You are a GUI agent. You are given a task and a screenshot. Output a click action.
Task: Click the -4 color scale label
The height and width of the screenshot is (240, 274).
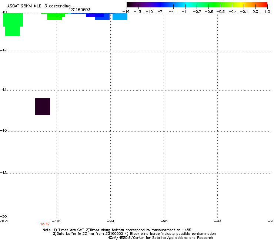172,12
